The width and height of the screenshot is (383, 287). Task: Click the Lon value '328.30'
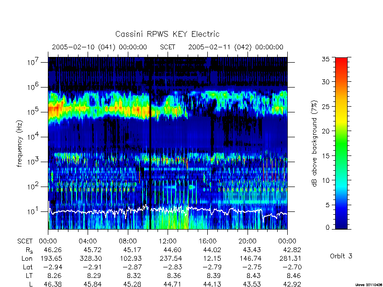[x=90, y=258]
